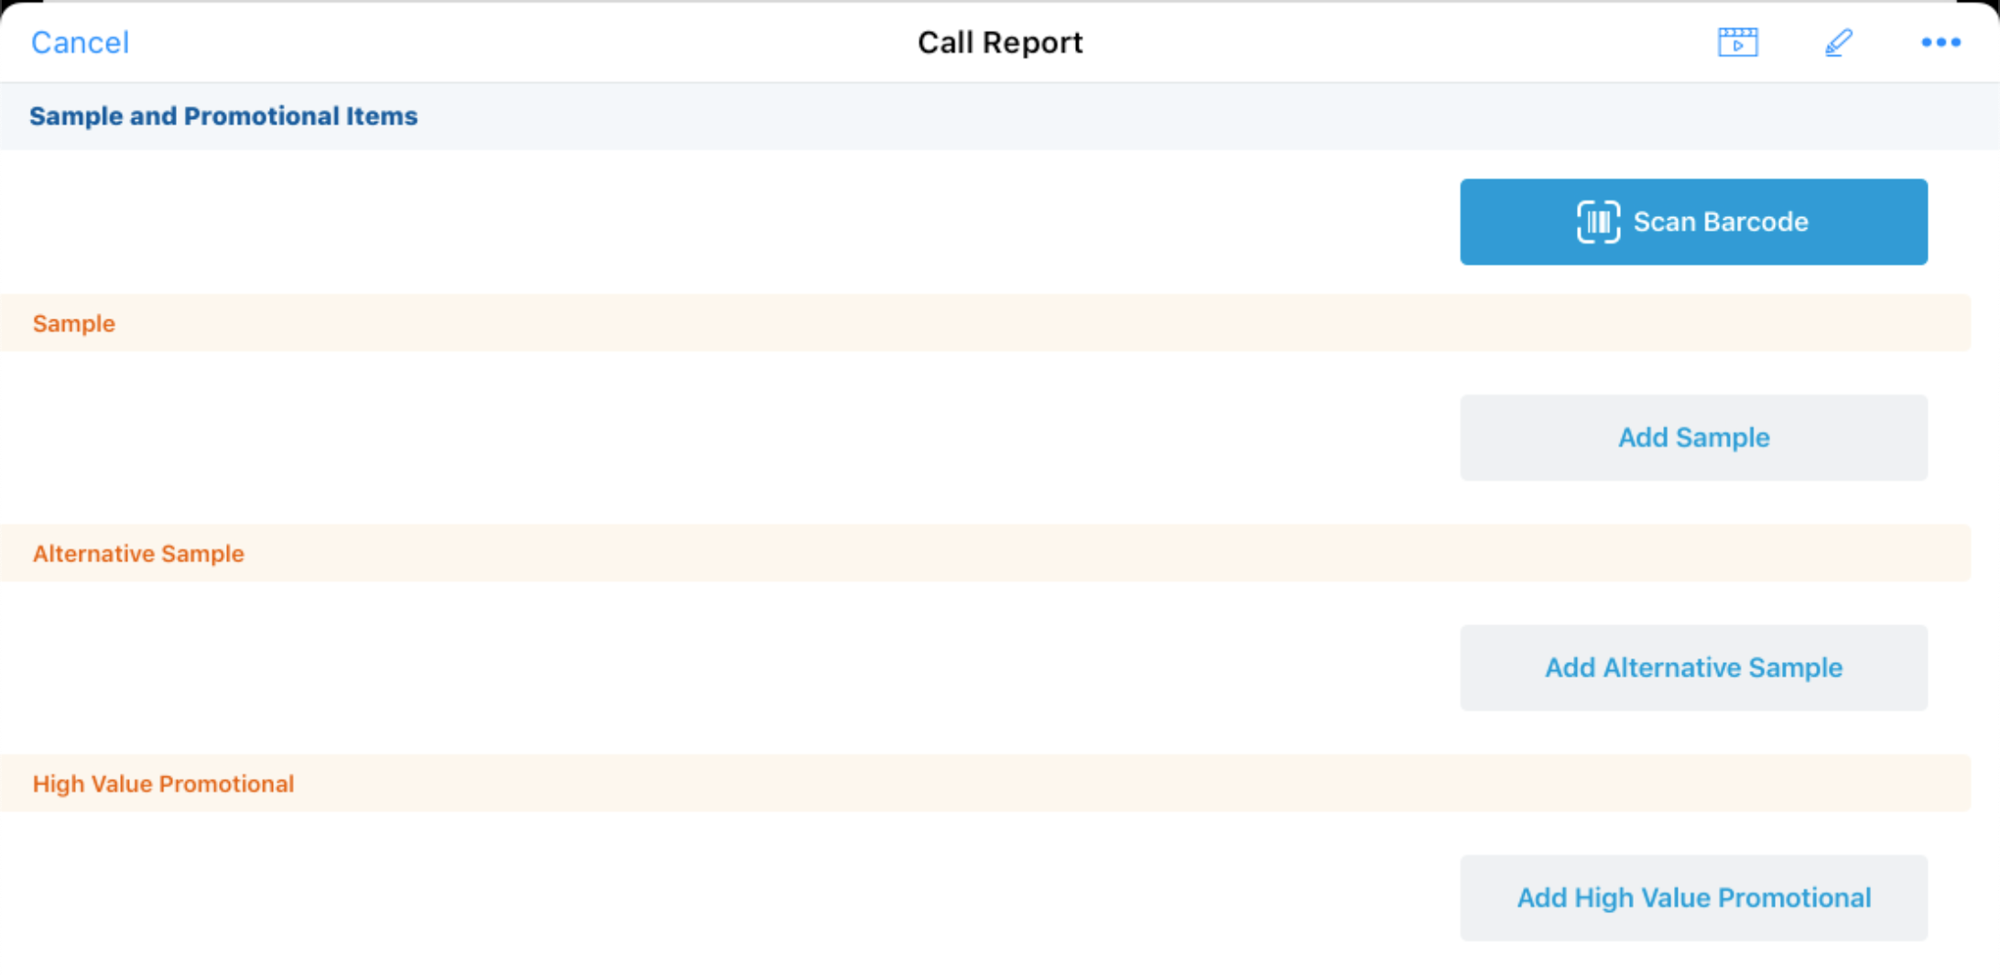The image size is (2000, 976).
Task: Select the Alternative Sample section header
Action: (138, 553)
